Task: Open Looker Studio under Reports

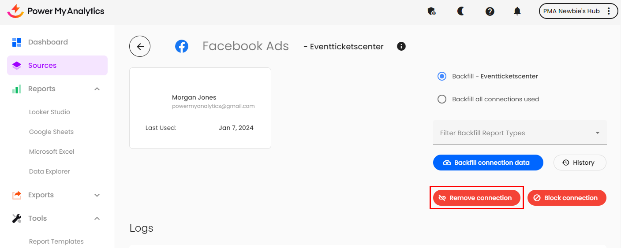Action: [49, 112]
